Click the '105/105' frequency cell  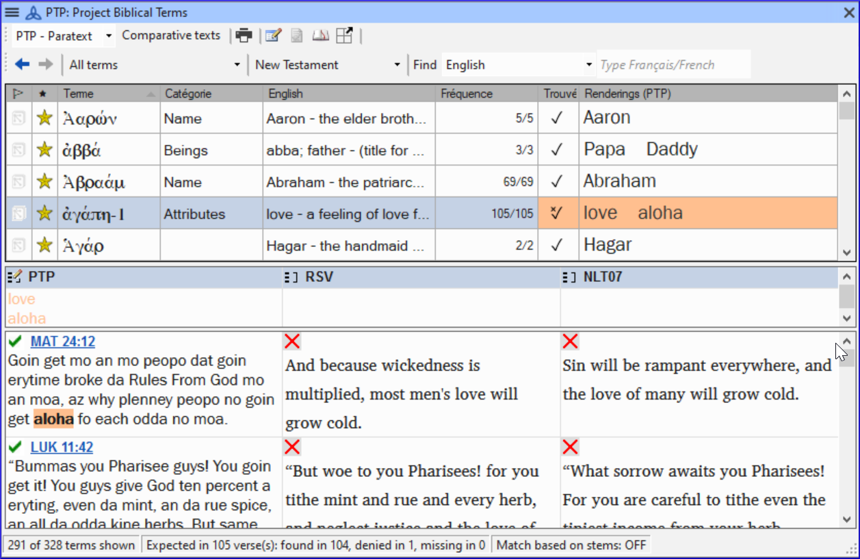coord(487,213)
